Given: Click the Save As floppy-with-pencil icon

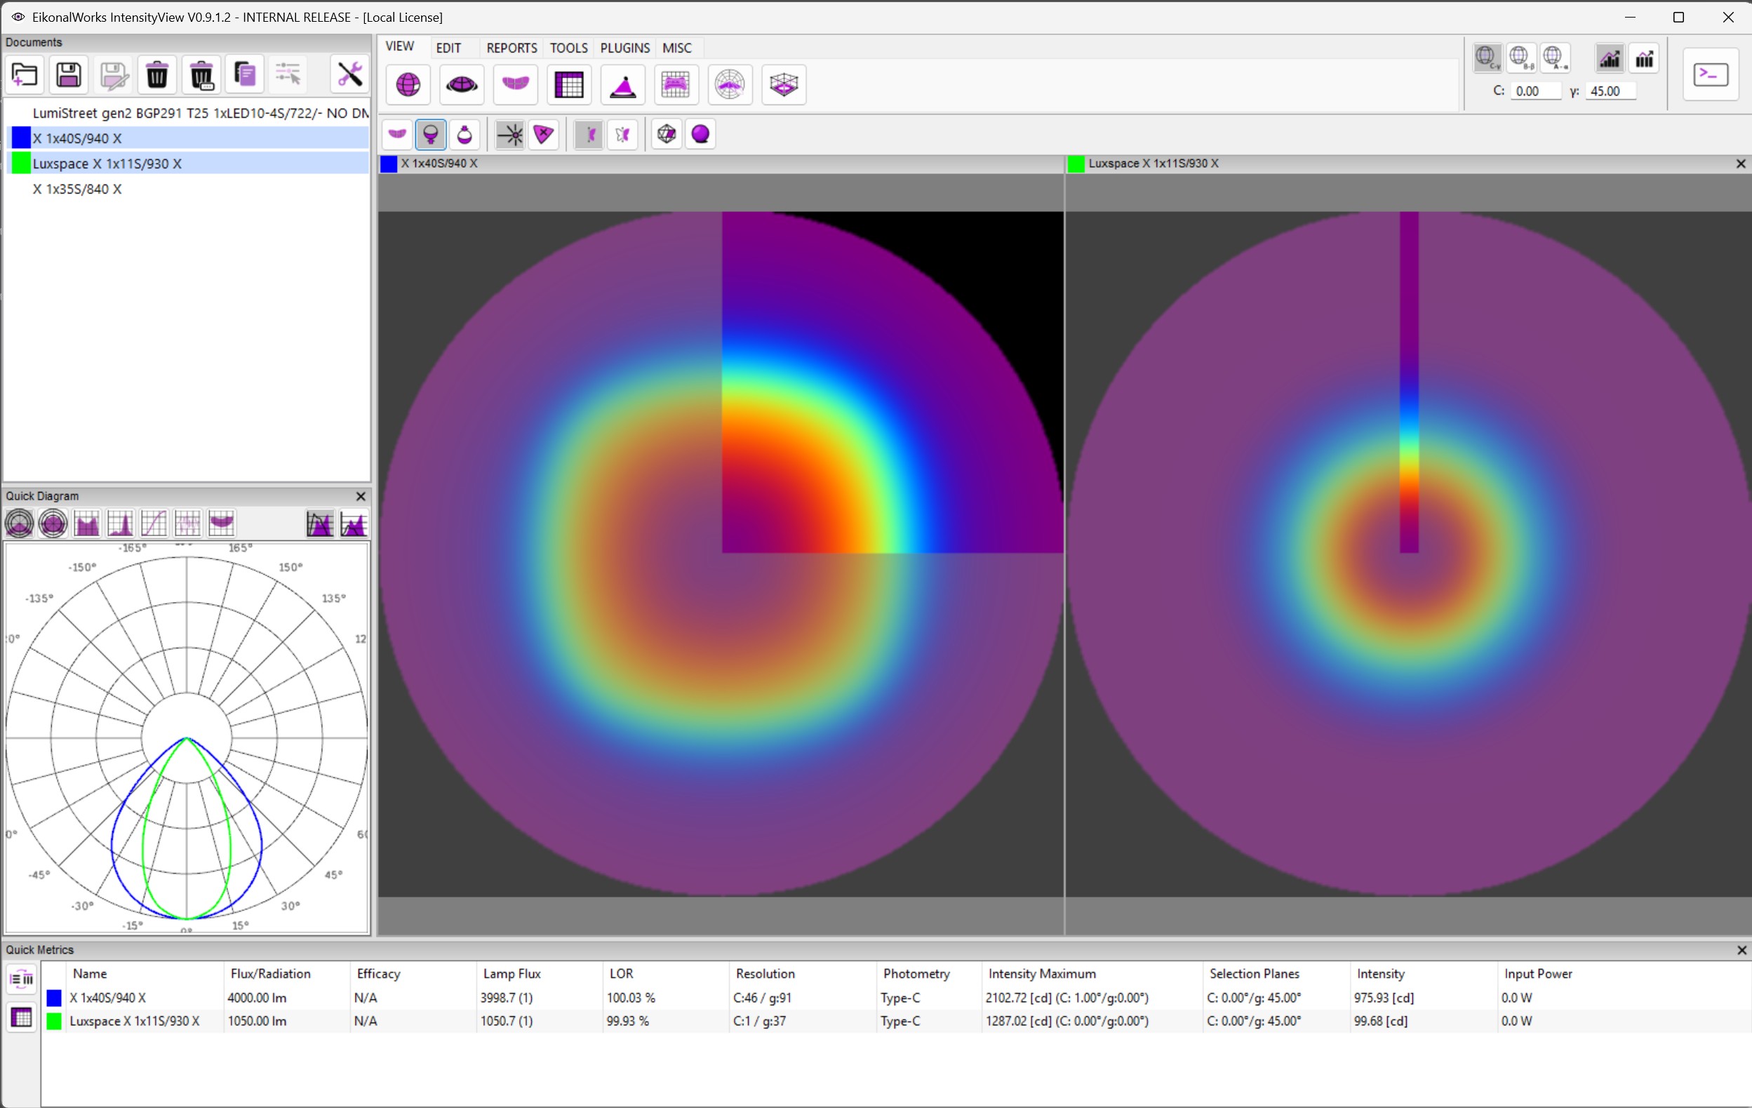Looking at the screenshot, I should [x=114, y=74].
